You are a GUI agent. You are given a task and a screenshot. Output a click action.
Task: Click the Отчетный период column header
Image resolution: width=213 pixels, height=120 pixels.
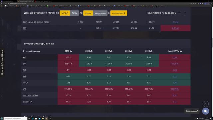[31, 51]
